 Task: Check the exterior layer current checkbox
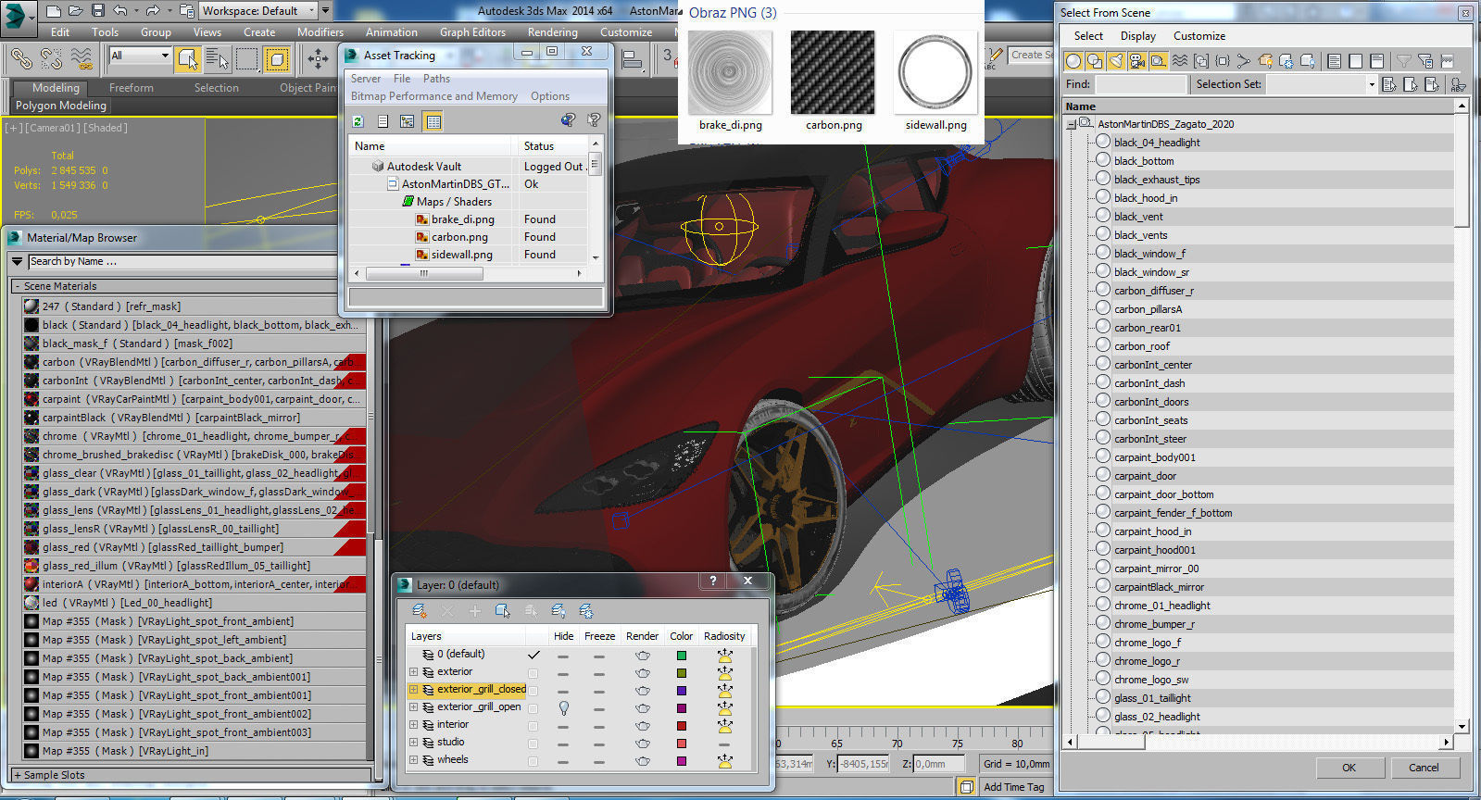click(533, 673)
